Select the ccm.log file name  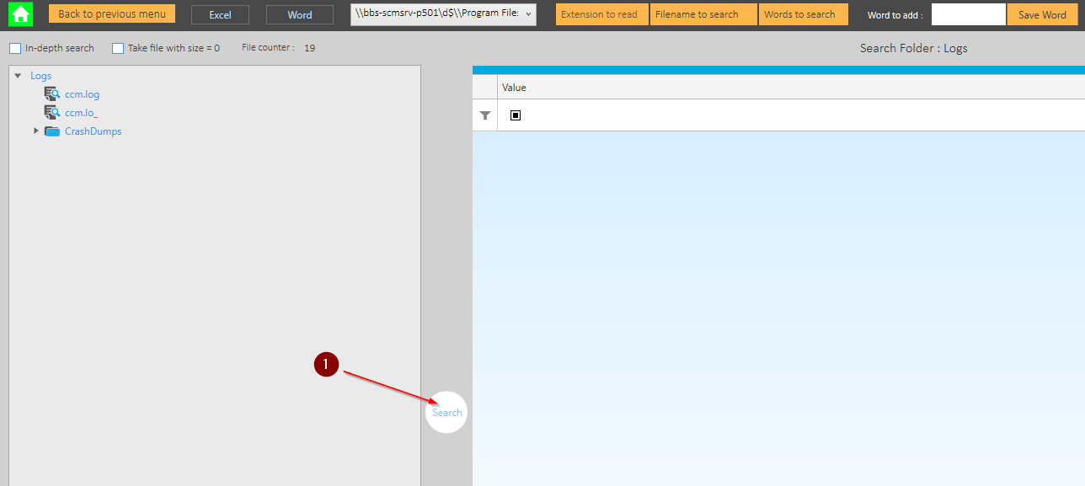(82, 94)
